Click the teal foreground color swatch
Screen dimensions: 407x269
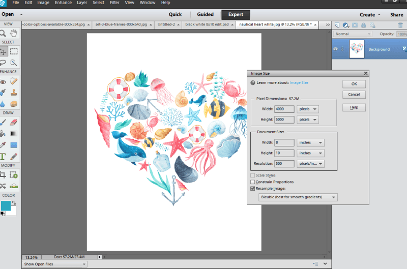6,206
